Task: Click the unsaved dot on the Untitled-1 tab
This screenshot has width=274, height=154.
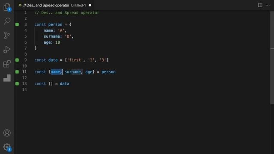Action: 90,5
